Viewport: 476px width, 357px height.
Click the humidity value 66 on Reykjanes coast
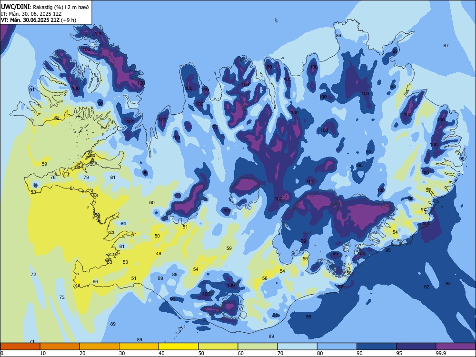(x=95, y=282)
